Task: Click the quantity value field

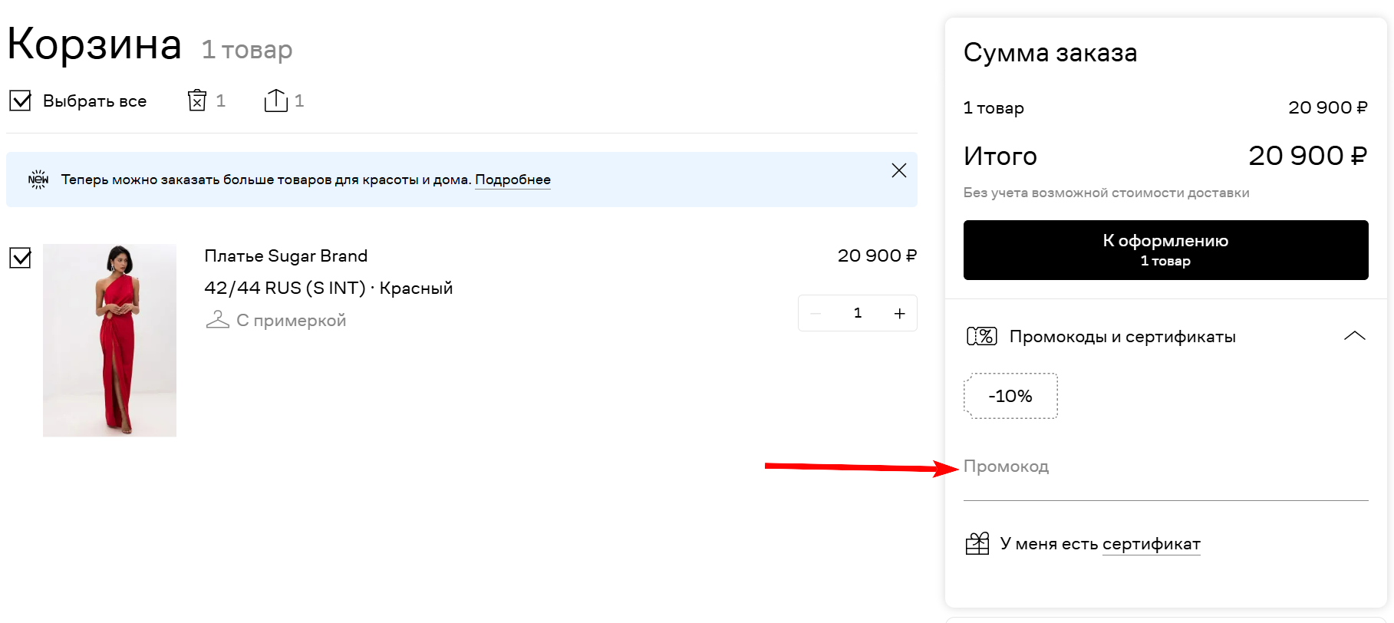Action: [x=858, y=313]
